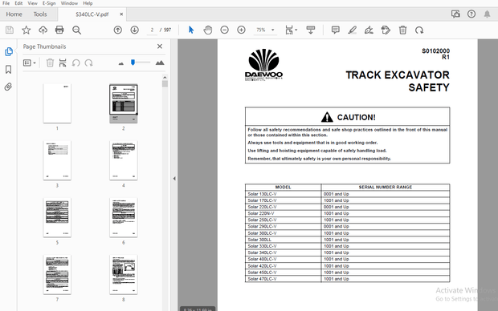Click the read mode scrolling icon
Screen dimensions: 498x311
tap(311, 30)
